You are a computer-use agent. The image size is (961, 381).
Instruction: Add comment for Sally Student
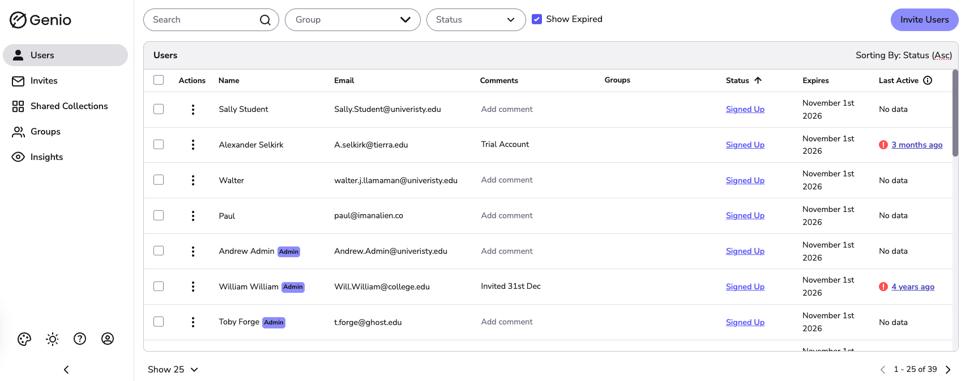click(507, 110)
